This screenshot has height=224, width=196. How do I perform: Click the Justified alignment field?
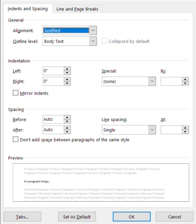pos(66,30)
